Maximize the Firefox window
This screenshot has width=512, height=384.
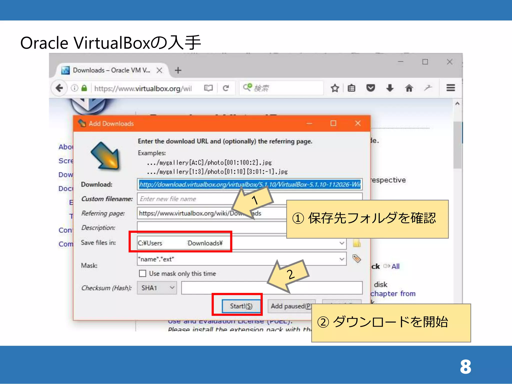tap(425, 62)
